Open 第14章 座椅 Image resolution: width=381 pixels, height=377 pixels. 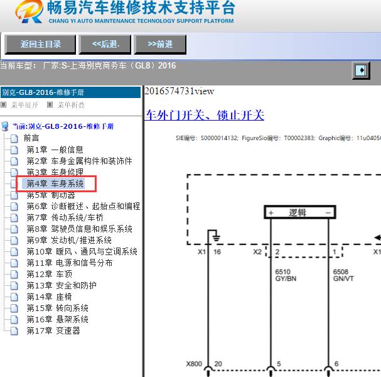click(49, 297)
